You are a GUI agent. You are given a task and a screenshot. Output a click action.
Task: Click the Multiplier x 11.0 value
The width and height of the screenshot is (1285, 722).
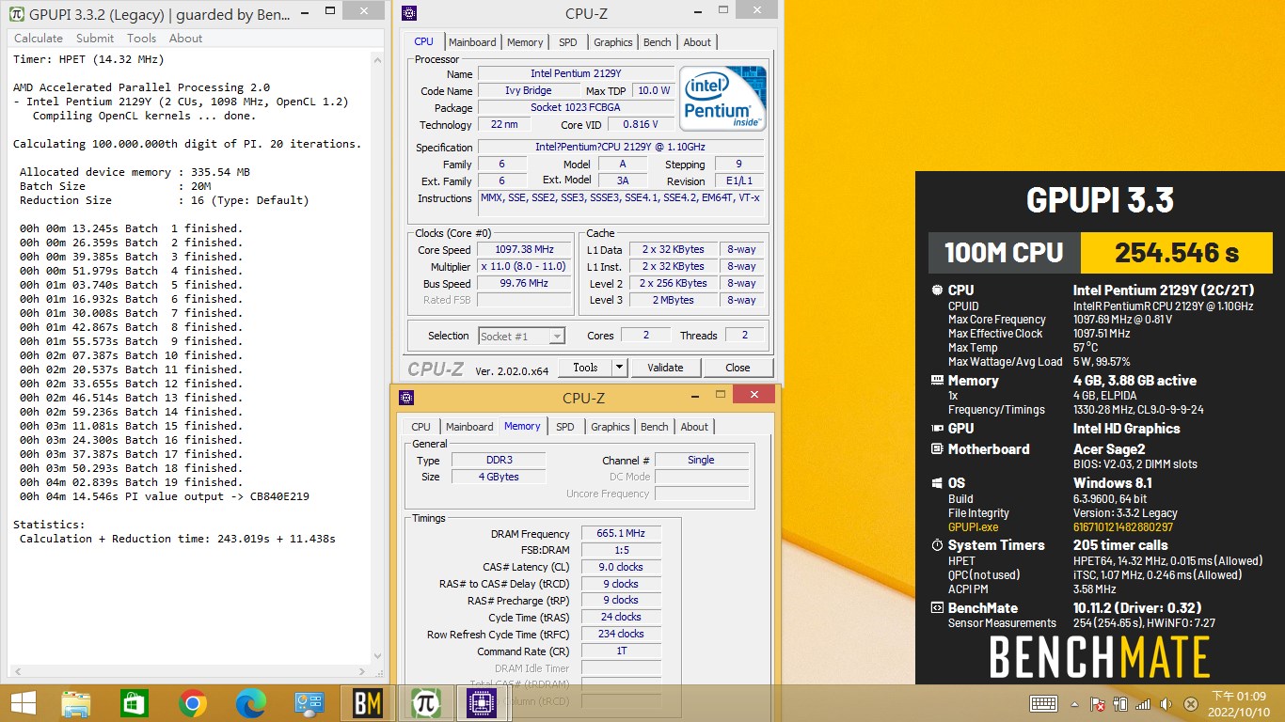click(x=524, y=267)
